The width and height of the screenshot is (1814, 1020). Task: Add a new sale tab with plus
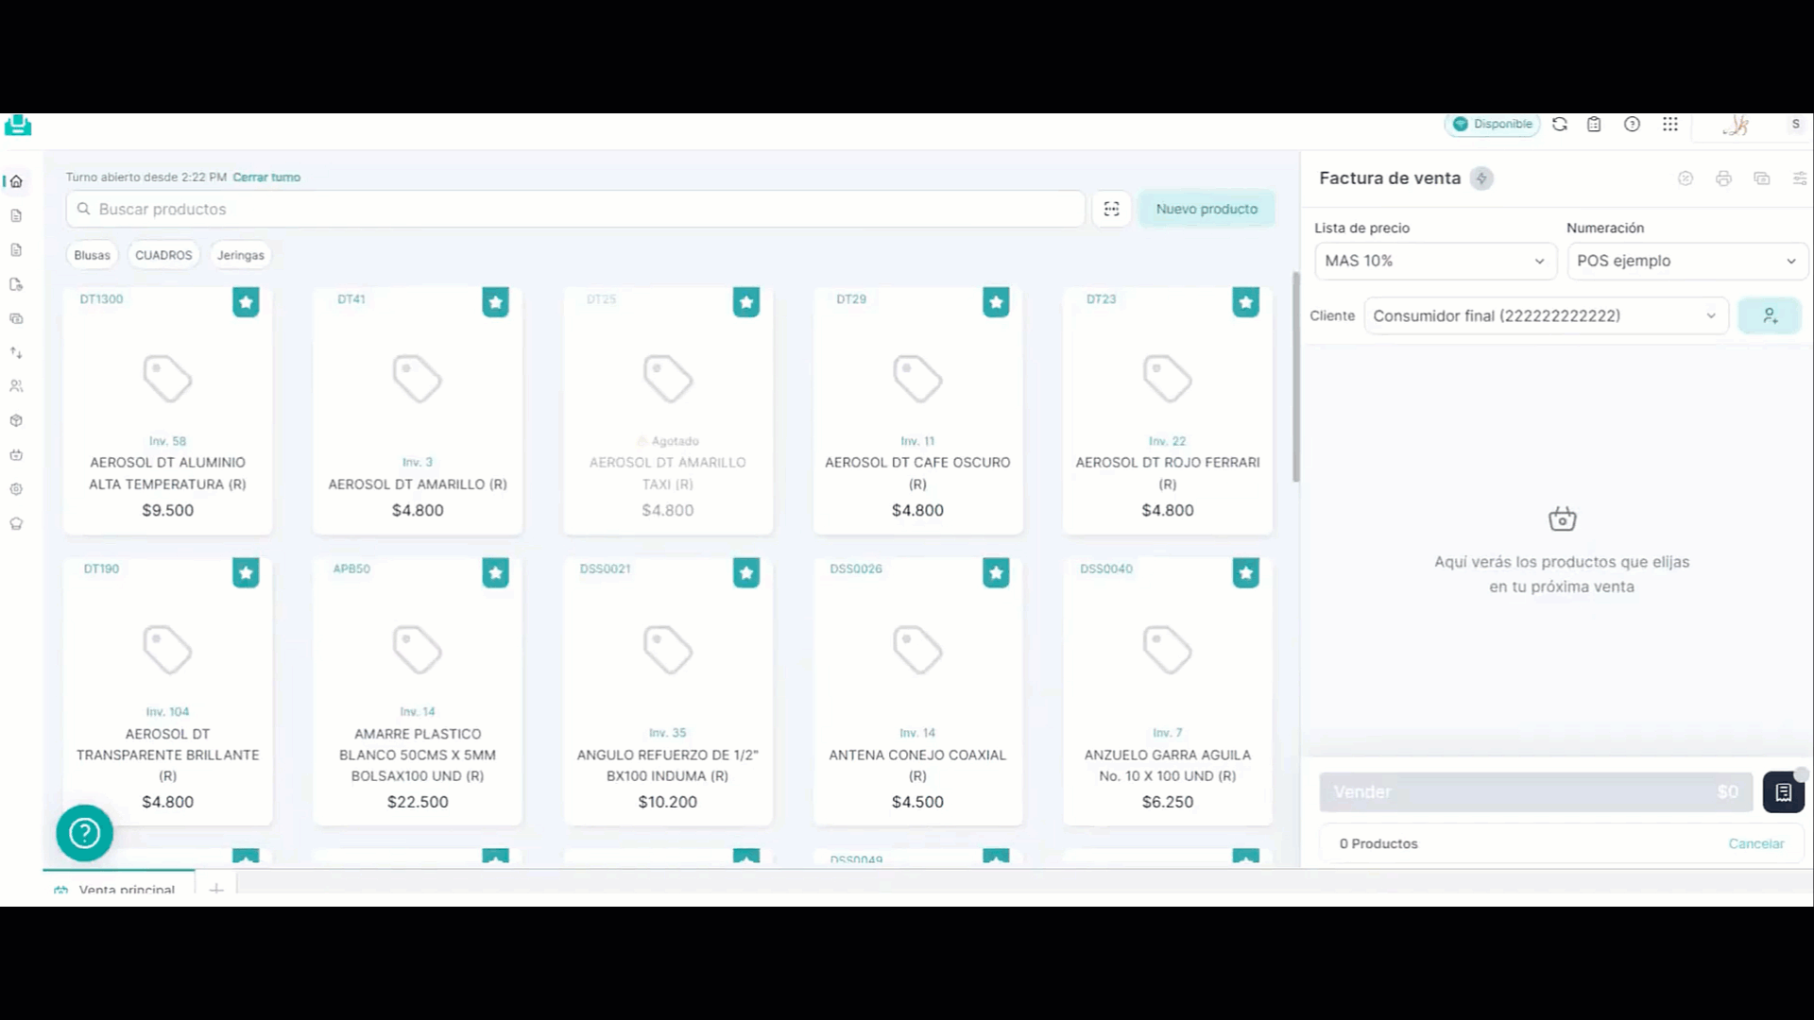[x=216, y=889]
